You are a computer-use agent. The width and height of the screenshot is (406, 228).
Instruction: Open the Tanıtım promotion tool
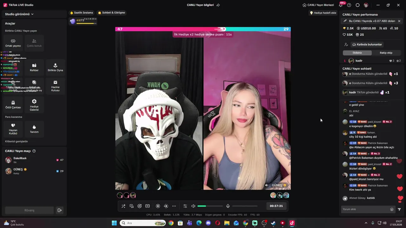[x=34, y=129]
